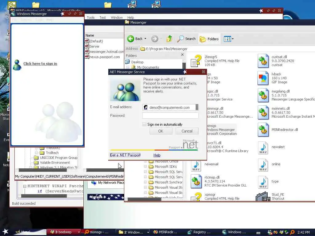
Task: Collapse the Details panel header
Action: coord(106,197)
